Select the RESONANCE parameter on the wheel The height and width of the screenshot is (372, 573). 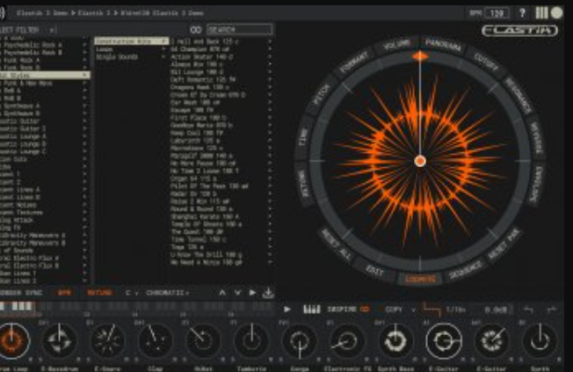[518, 96]
